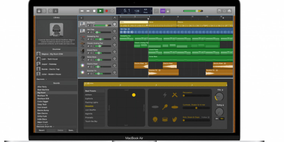Solo the Boomer FX track
Screen dimensions: 284x142
(91, 74)
